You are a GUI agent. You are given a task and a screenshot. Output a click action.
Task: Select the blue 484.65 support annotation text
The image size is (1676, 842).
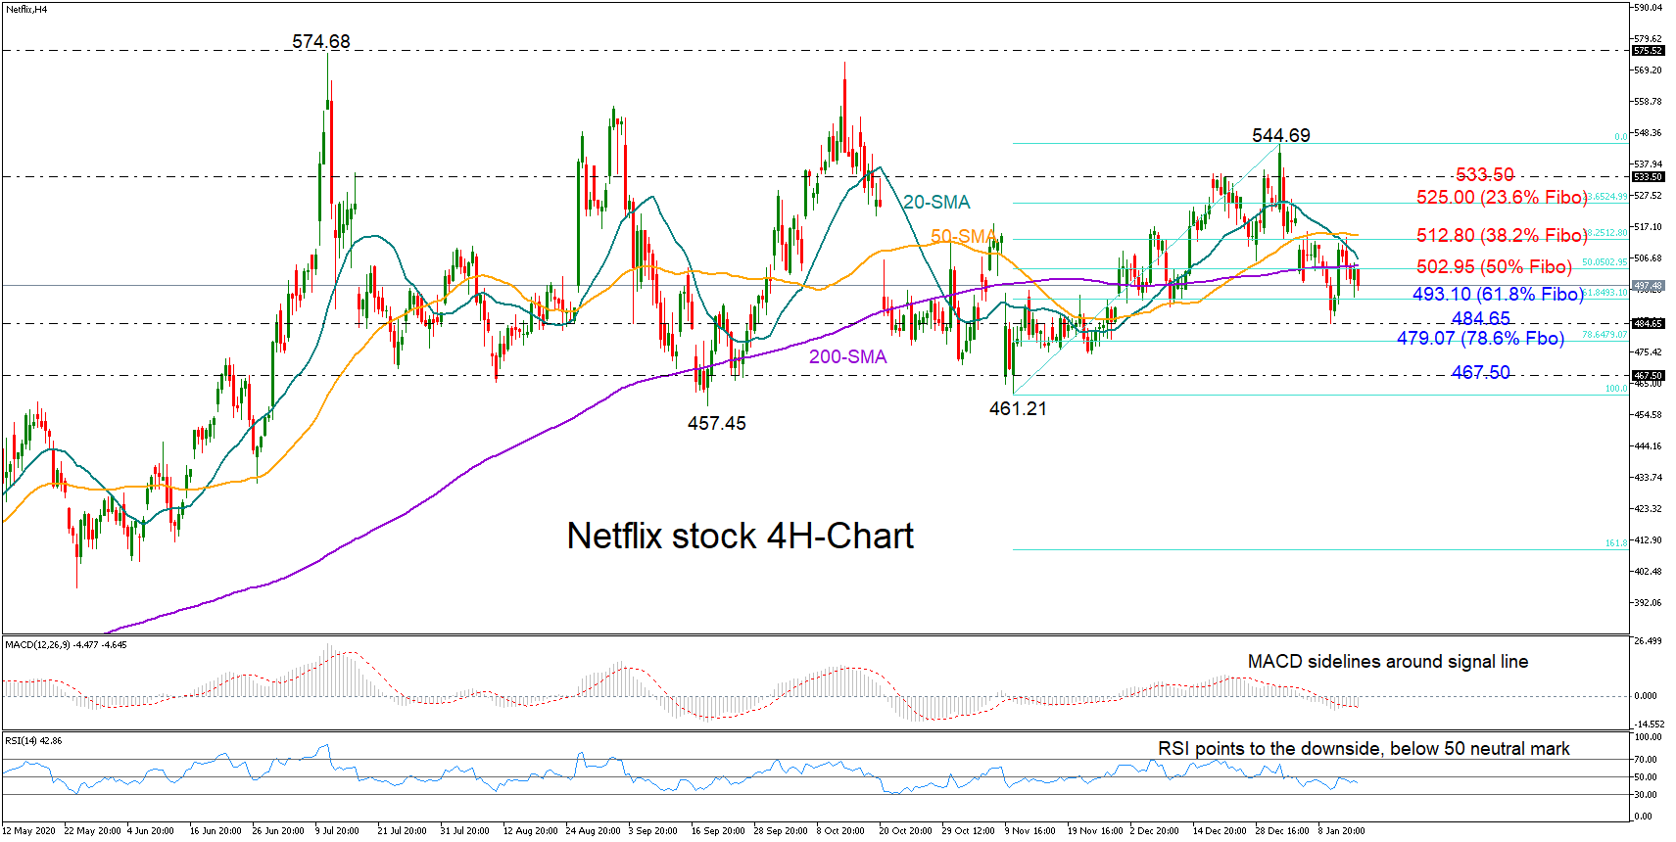[x=1481, y=318]
